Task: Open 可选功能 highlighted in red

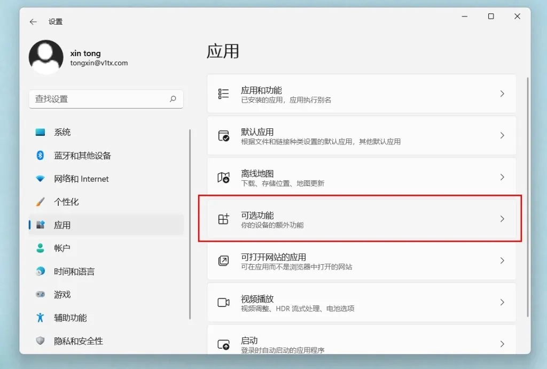Action: [360, 219]
